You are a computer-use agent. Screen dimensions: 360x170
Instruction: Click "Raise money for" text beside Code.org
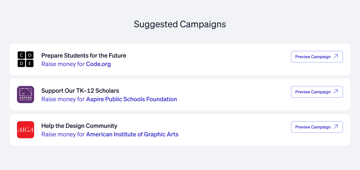coord(63,64)
